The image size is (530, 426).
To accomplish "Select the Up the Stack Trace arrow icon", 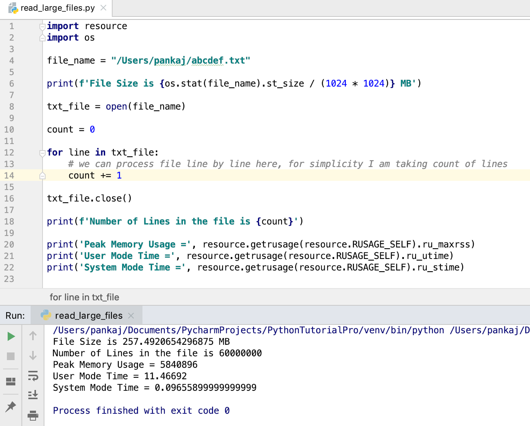I will pyautogui.click(x=33, y=336).
